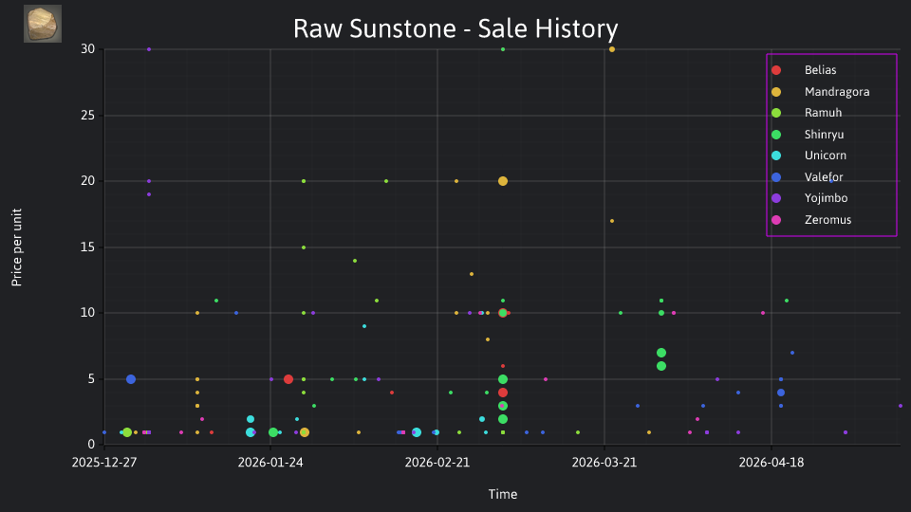This screenshot has width=911, height=512.
Task: Click the Raw Sunstone item icon
Action: click(x=43, y=24)
